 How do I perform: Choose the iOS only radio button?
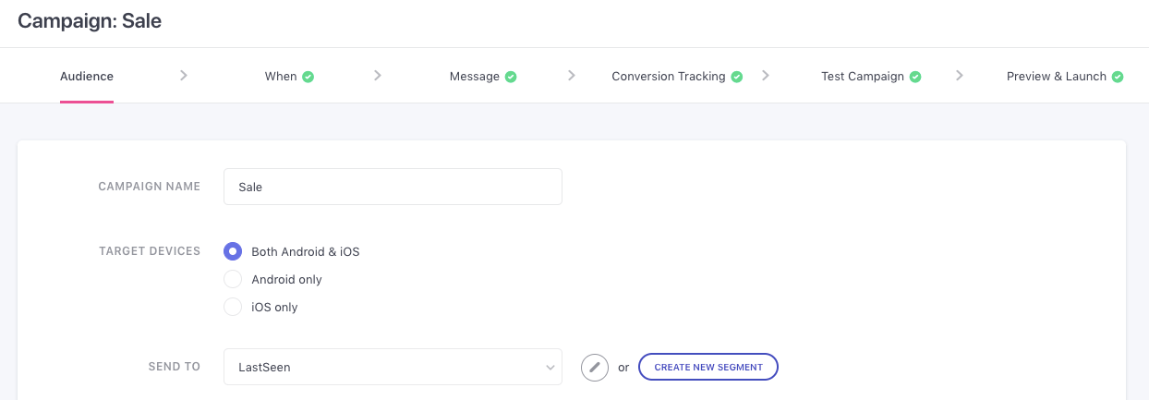(x=233, y=307)
